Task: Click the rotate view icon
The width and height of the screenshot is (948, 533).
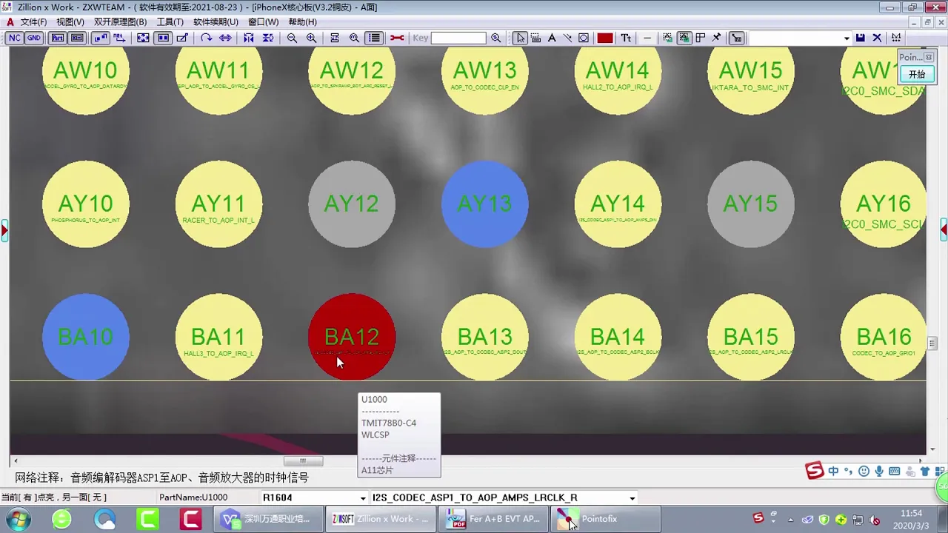Action: coord(206,38)
